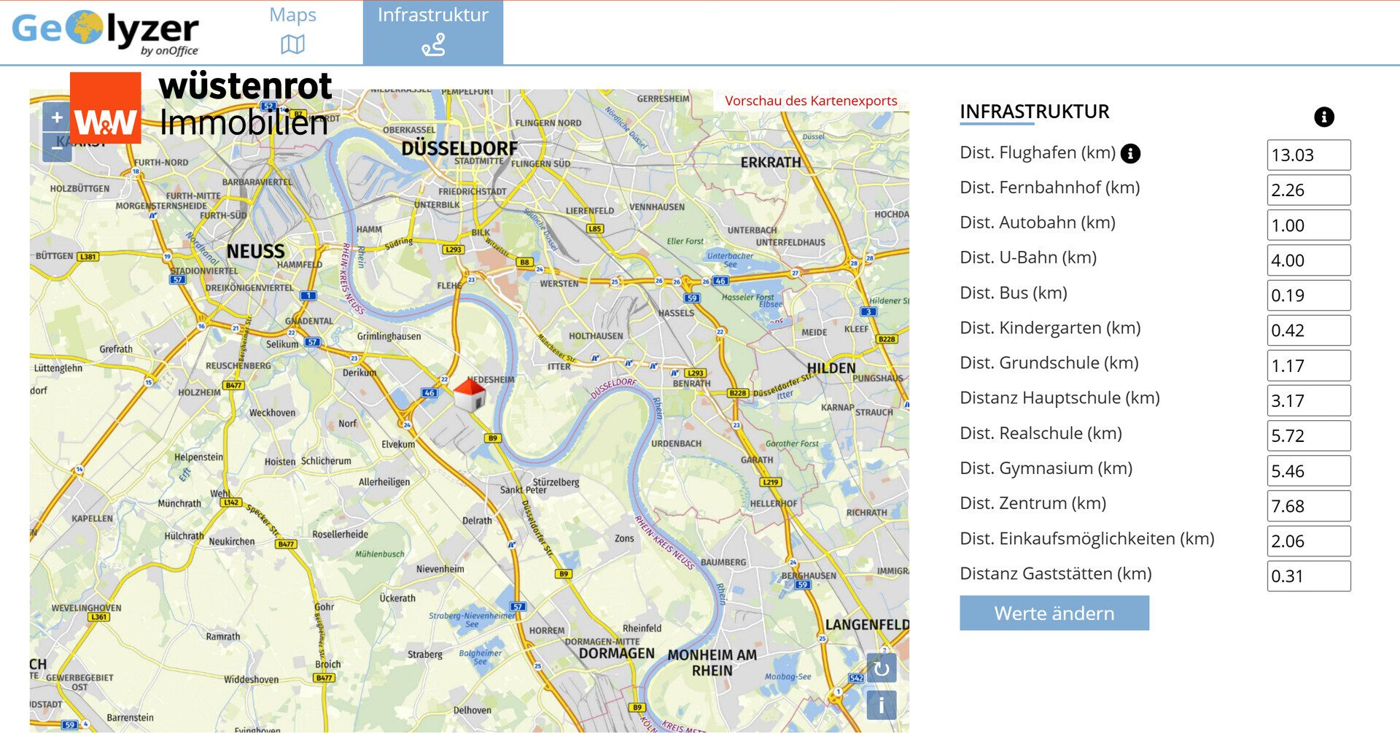The width and height of the screenshot is (1400, 733).
Task: Click the W&W Wüstenrot logo
Action: coord(201,106)
